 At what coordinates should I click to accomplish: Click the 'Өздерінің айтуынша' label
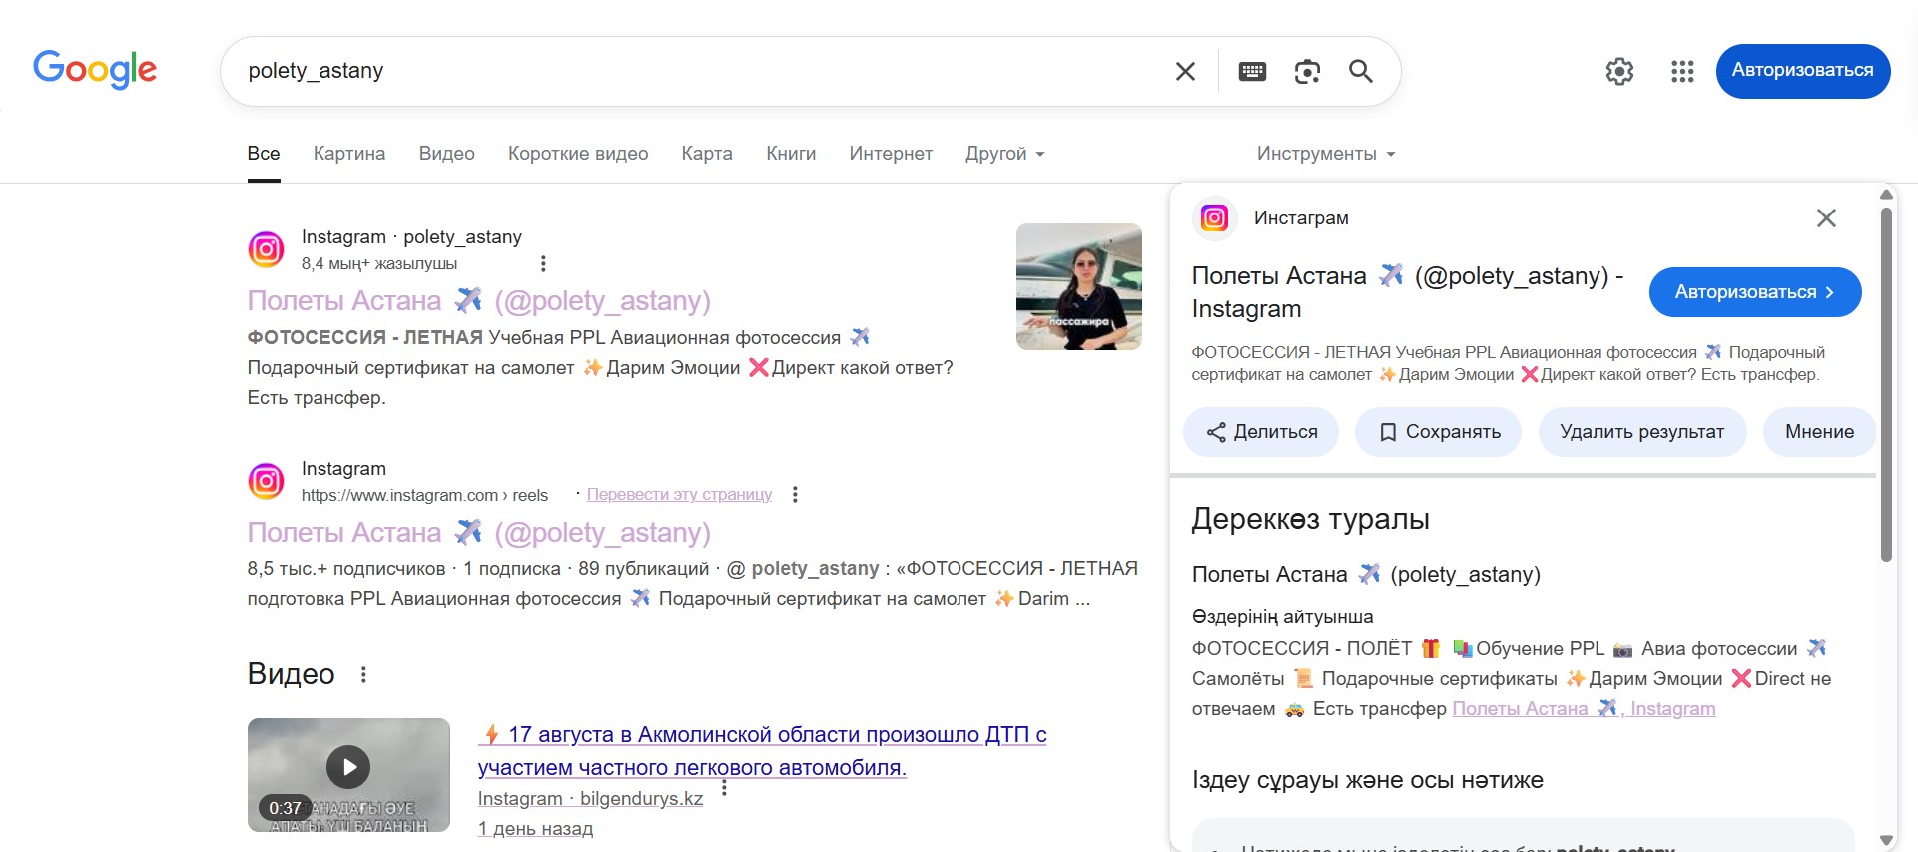1283,616
